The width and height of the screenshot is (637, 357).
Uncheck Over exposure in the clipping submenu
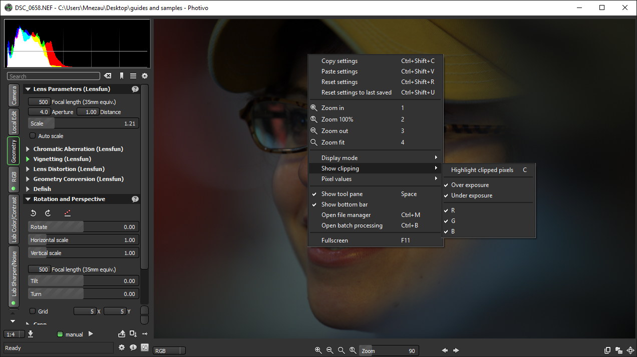pyautogui.click(x=469, y=184)
